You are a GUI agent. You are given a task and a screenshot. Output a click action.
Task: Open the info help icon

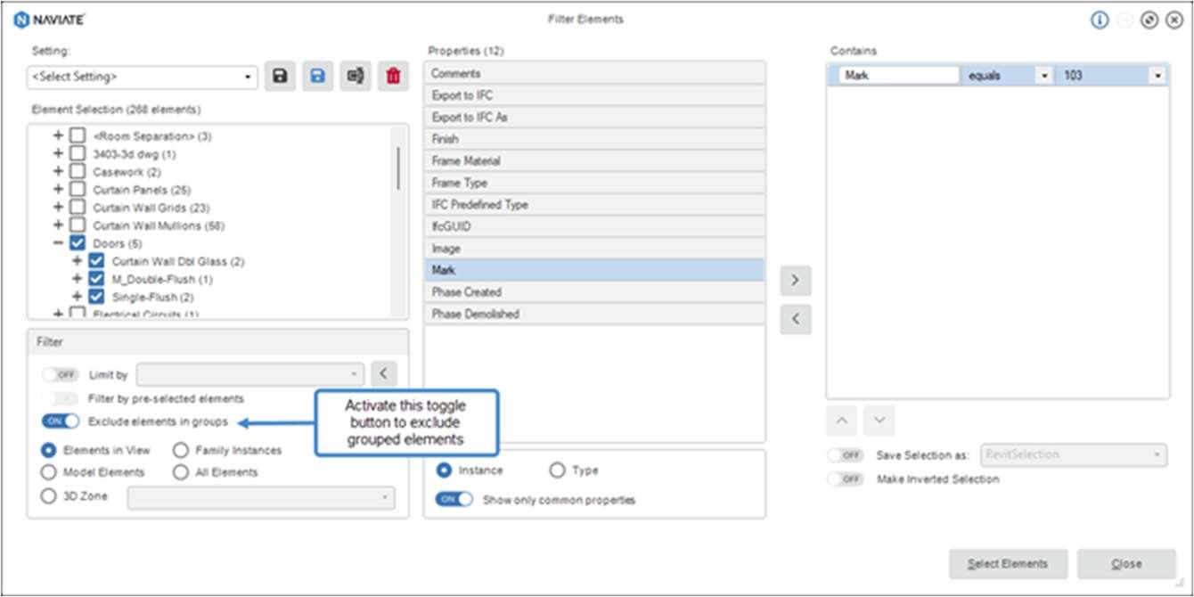1100,20
